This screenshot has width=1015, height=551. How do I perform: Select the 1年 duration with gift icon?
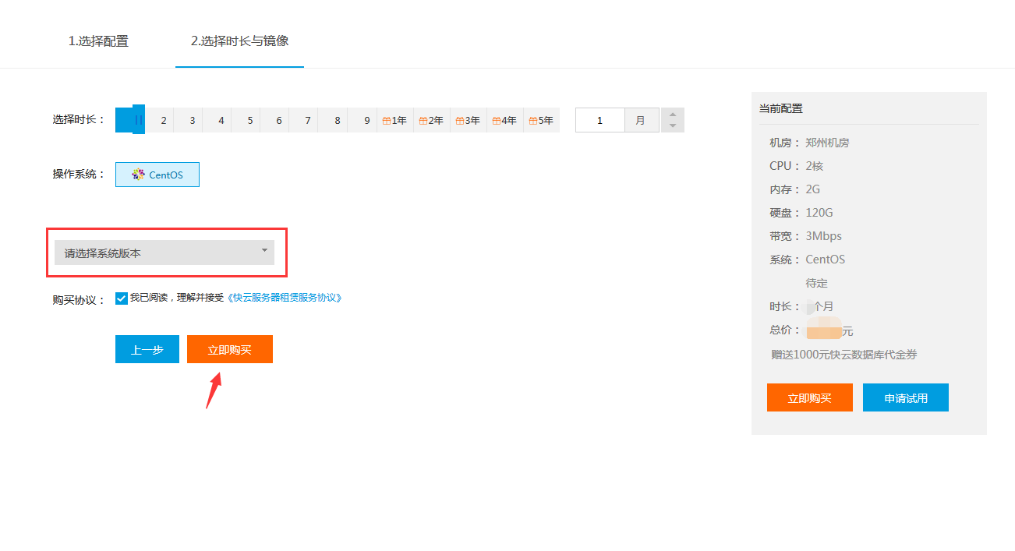coord(395,121)
